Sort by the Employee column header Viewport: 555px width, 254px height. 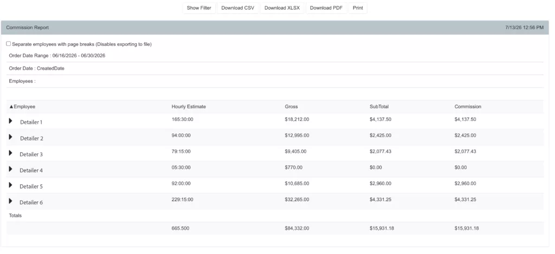point(22,106)
